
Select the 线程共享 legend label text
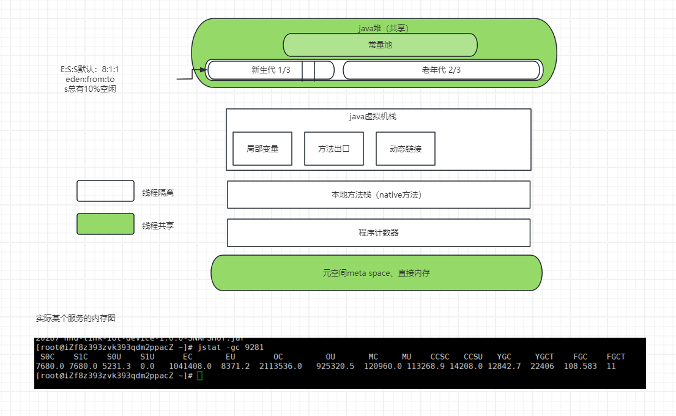pyautogui.click(x=158, y=226)
